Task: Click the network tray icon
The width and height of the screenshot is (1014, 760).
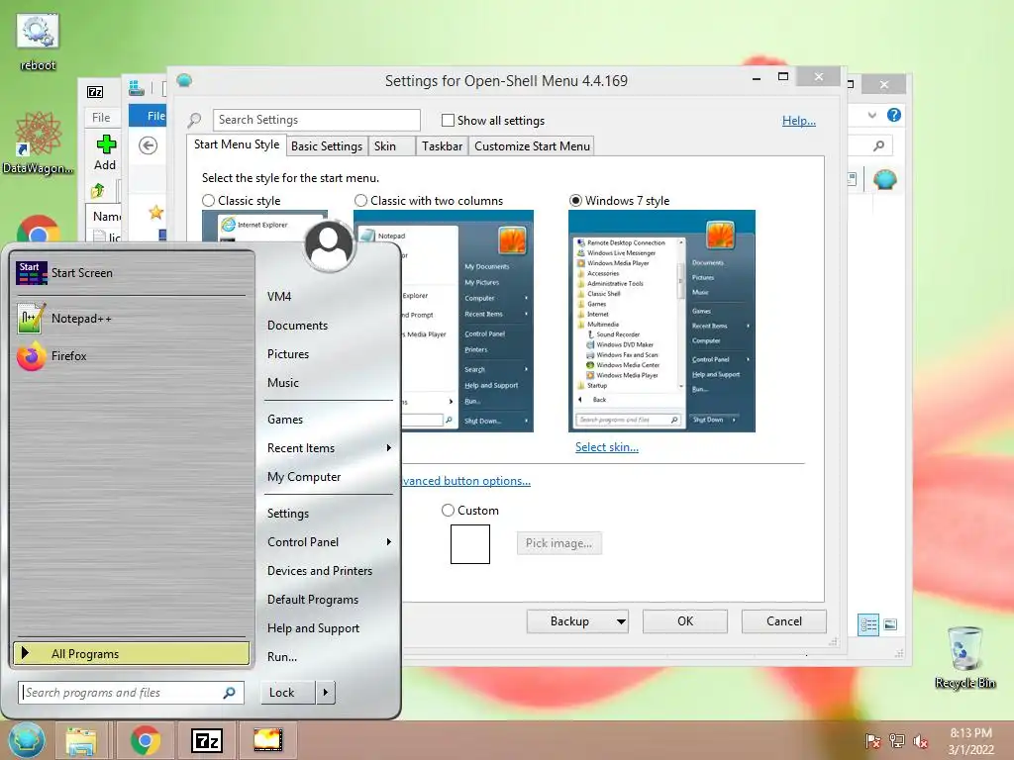Action: [897, 741]
